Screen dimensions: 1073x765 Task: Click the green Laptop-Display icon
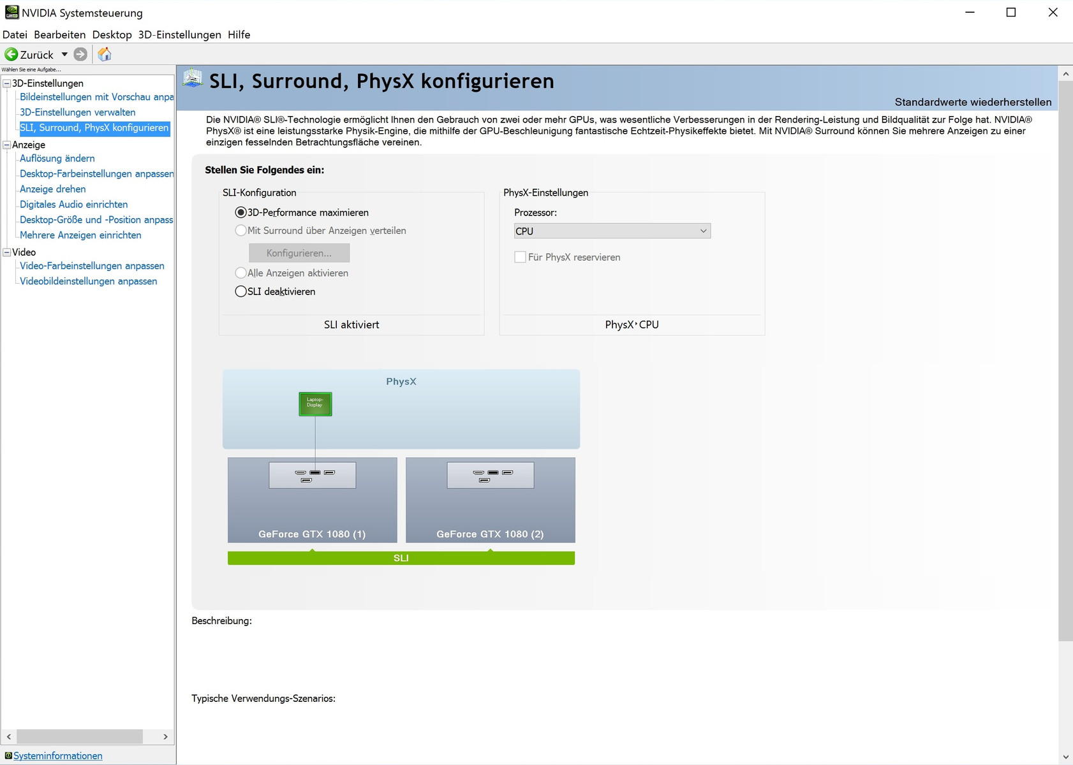pos(315,404)
